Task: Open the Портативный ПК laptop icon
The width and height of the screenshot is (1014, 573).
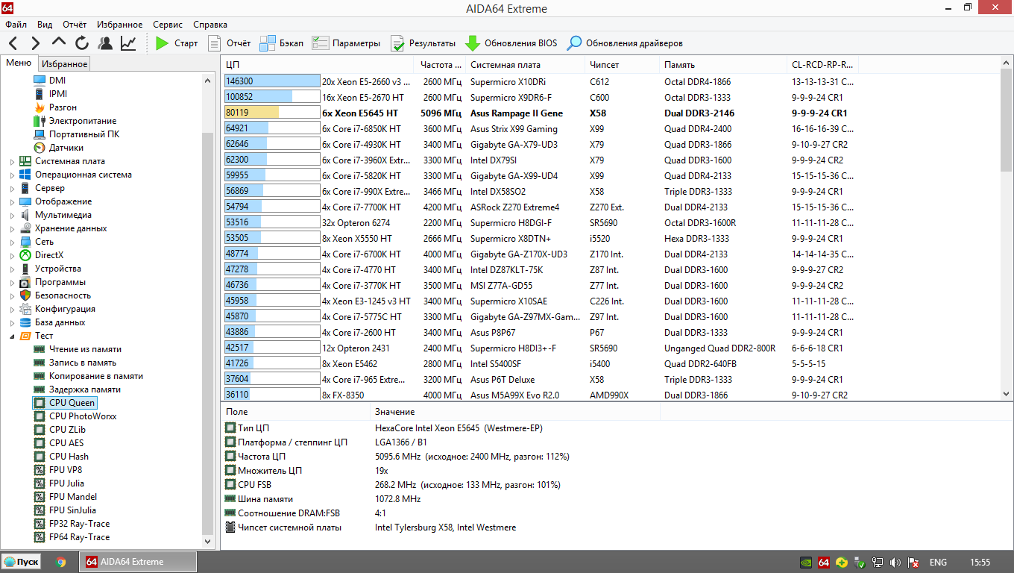Action: tap(40, 134)
